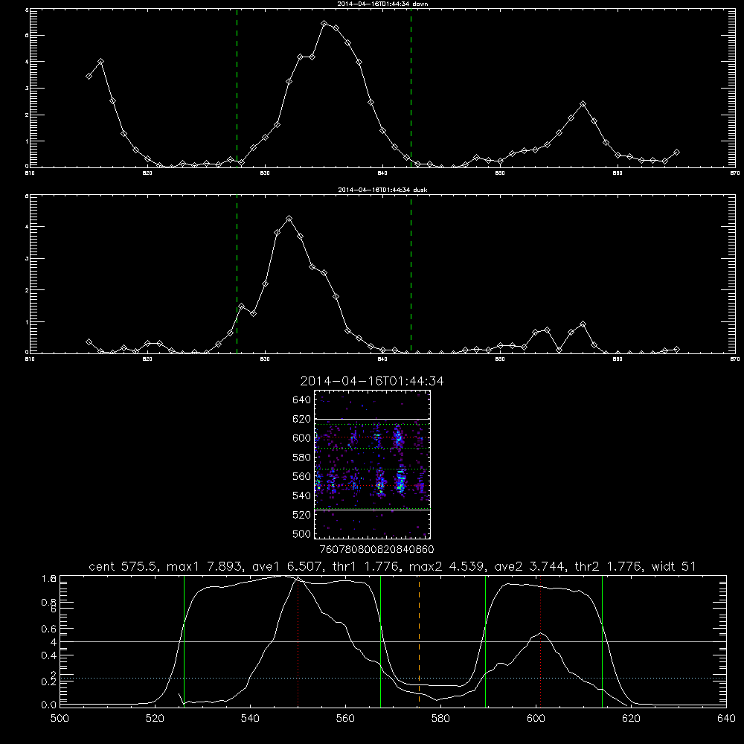Click "thr2 1.776" in the bottom plot title

click(608, 566)
